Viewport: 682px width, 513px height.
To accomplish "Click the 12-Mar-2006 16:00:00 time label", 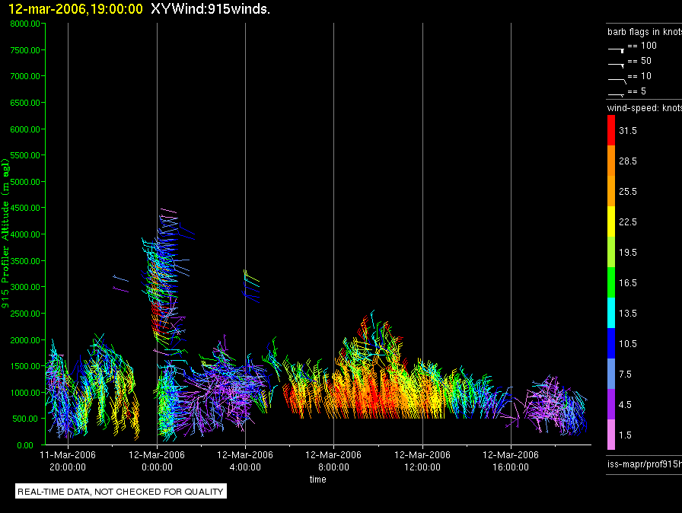I will 511,460.
